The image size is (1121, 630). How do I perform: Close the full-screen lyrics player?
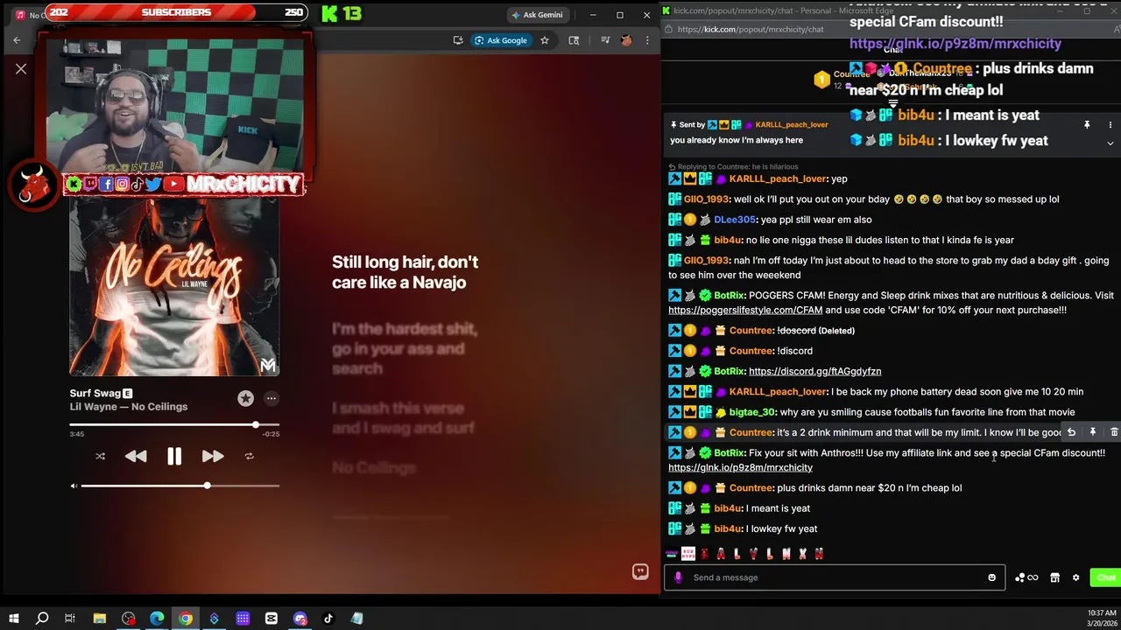click(21, 68)
